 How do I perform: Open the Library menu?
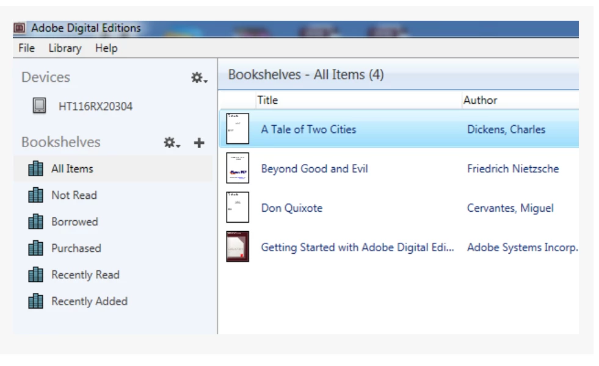(65, 48)
